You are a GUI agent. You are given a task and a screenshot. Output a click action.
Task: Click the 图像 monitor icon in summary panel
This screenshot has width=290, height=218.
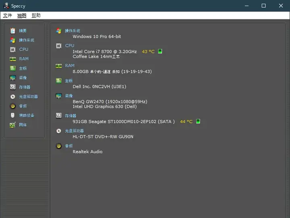click(59, 96)
